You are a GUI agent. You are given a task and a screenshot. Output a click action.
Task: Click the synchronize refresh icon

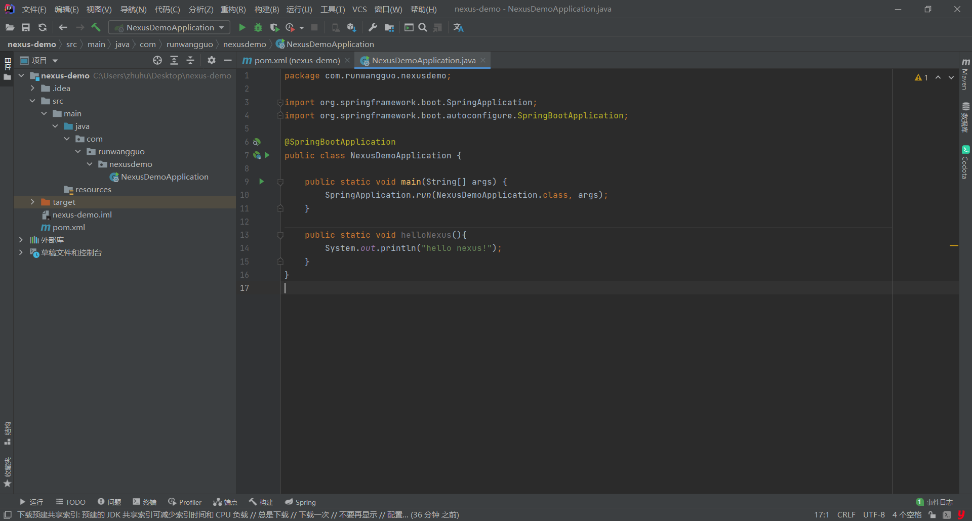(43, 27)
